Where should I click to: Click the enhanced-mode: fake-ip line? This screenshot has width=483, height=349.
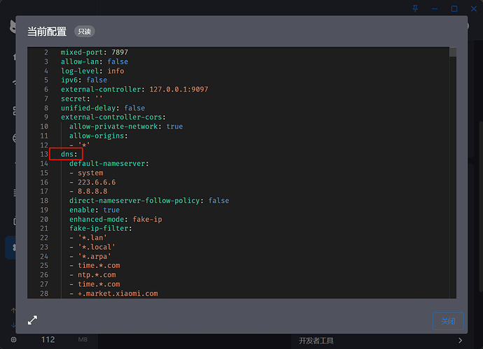[x=115, y=219]
